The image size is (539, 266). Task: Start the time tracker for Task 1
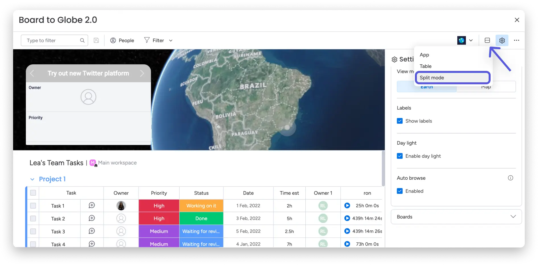(347, 205)
